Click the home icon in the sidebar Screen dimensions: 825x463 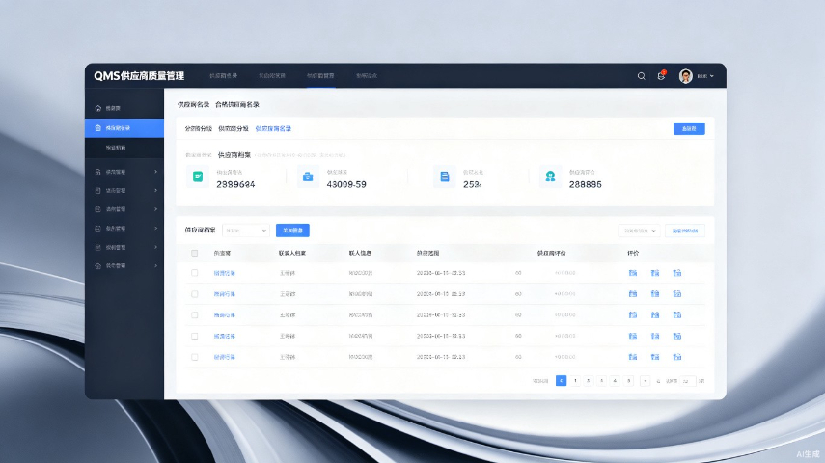[x=97, y=108]
